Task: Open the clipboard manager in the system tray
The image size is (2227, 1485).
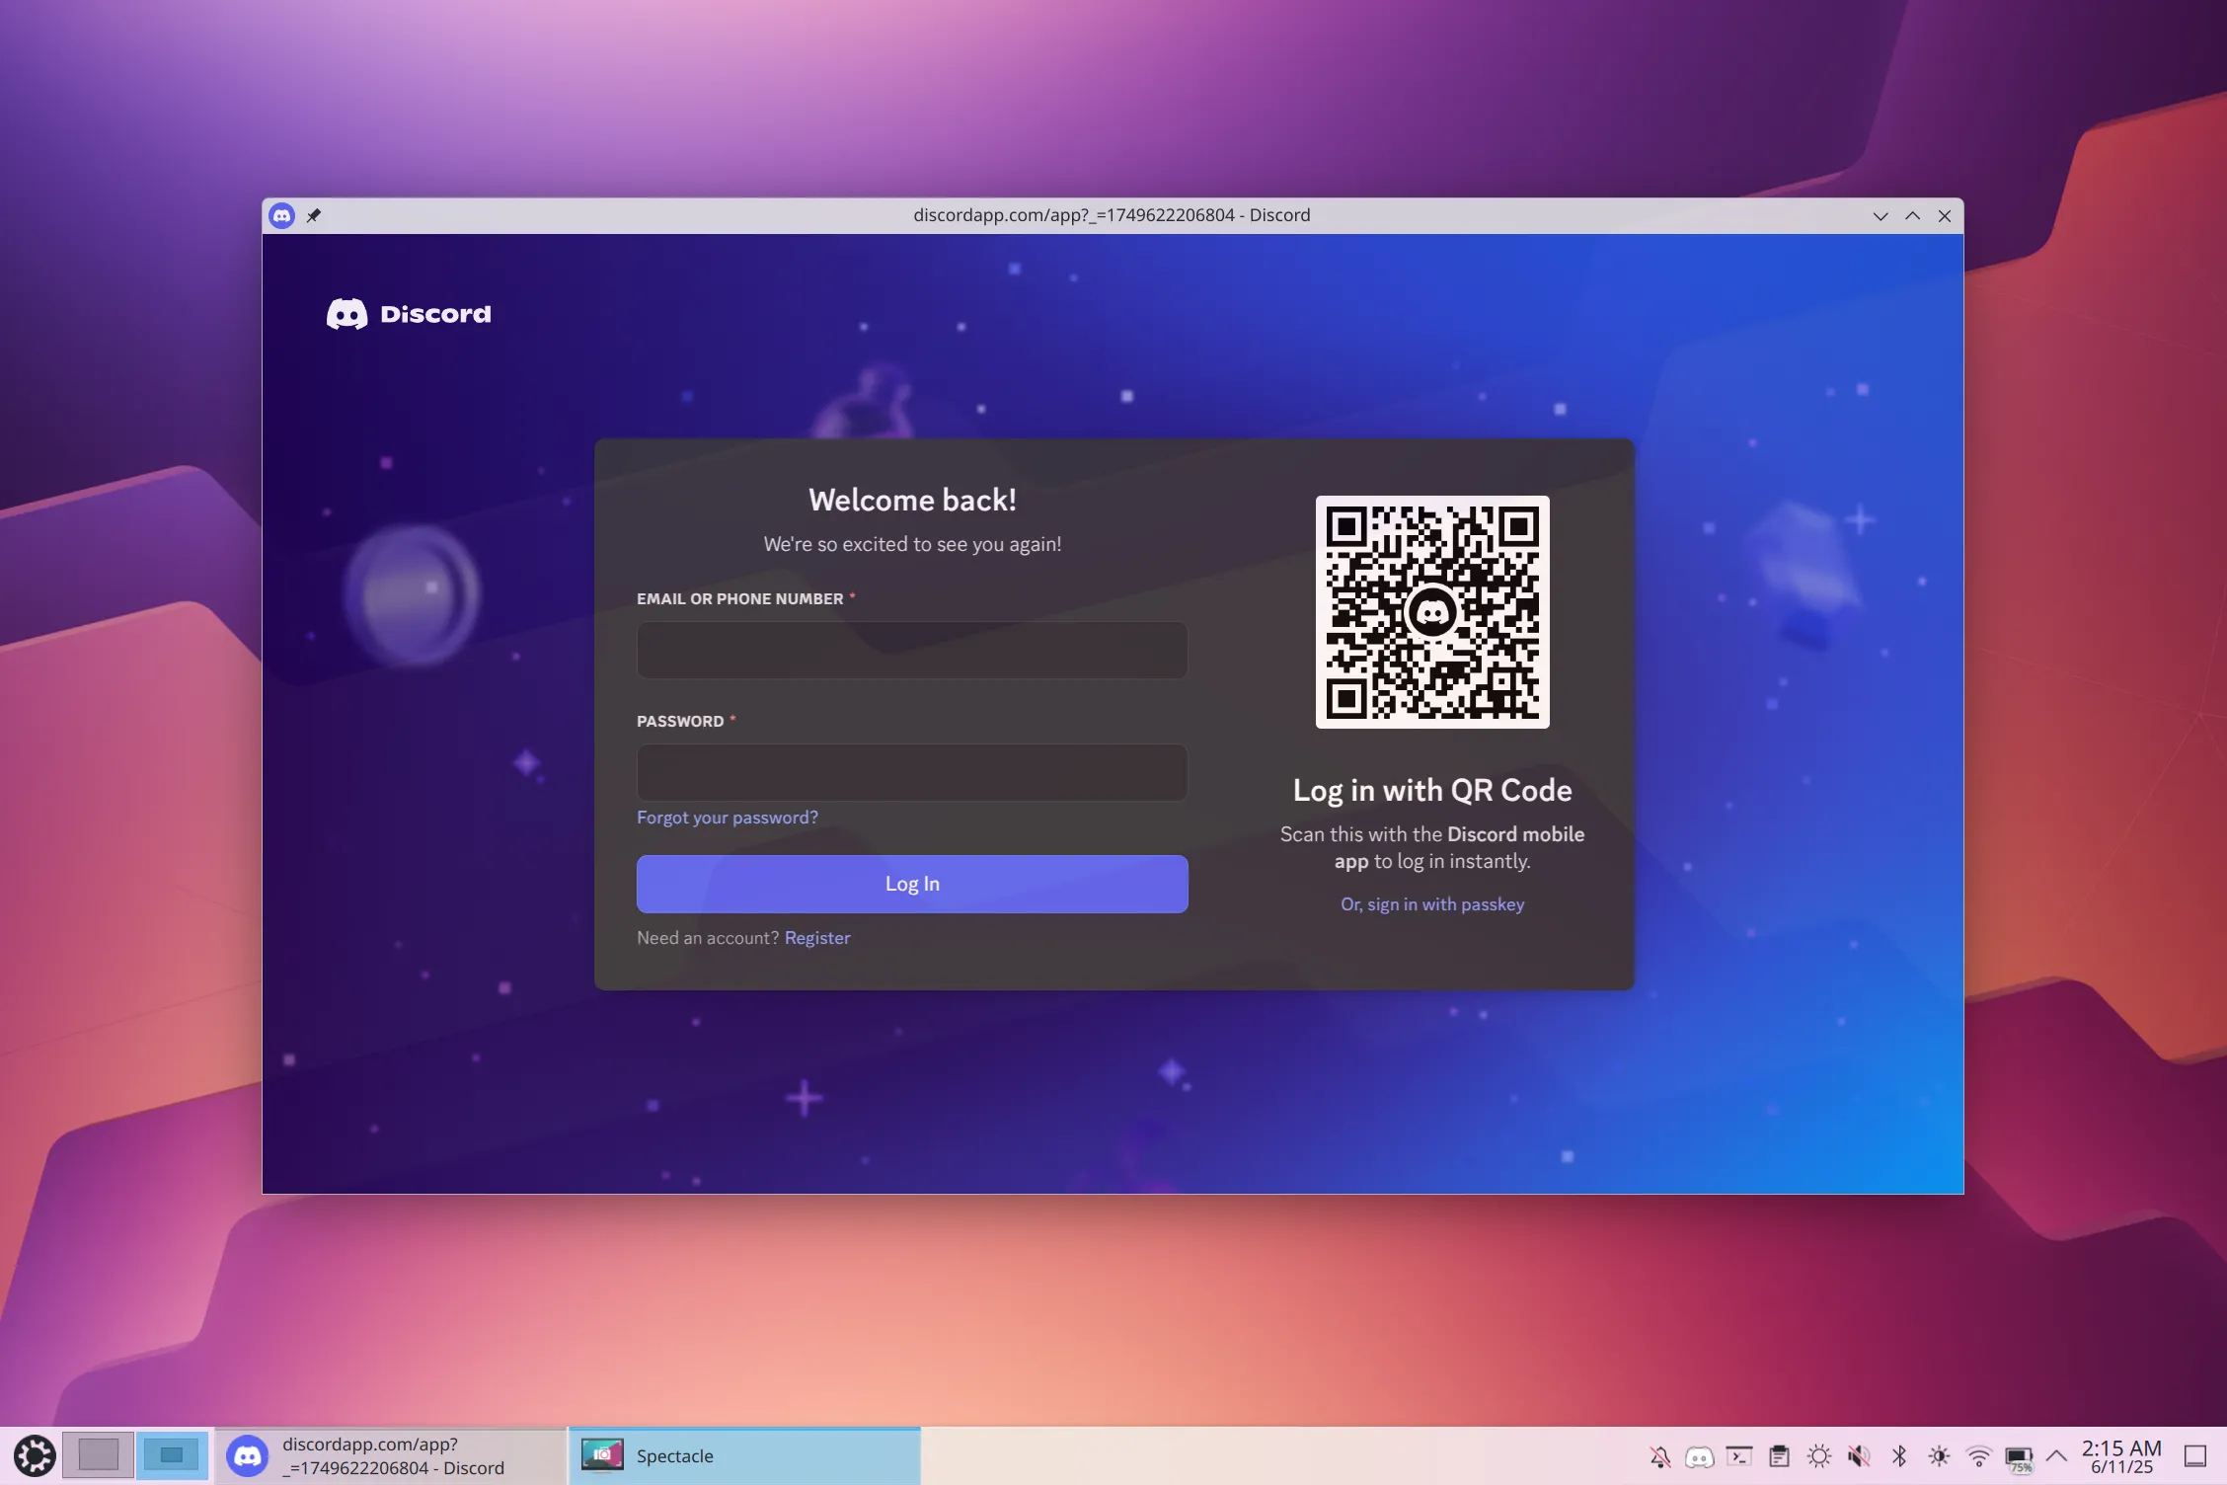Action: click(x=1780, y=1455)
